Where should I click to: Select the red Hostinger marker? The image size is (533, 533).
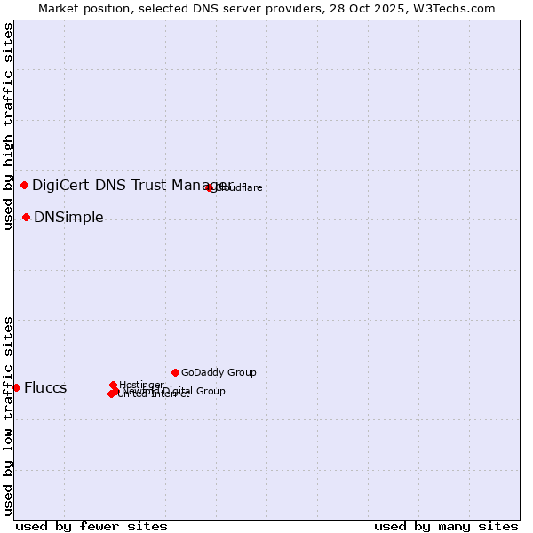(114, 385)
